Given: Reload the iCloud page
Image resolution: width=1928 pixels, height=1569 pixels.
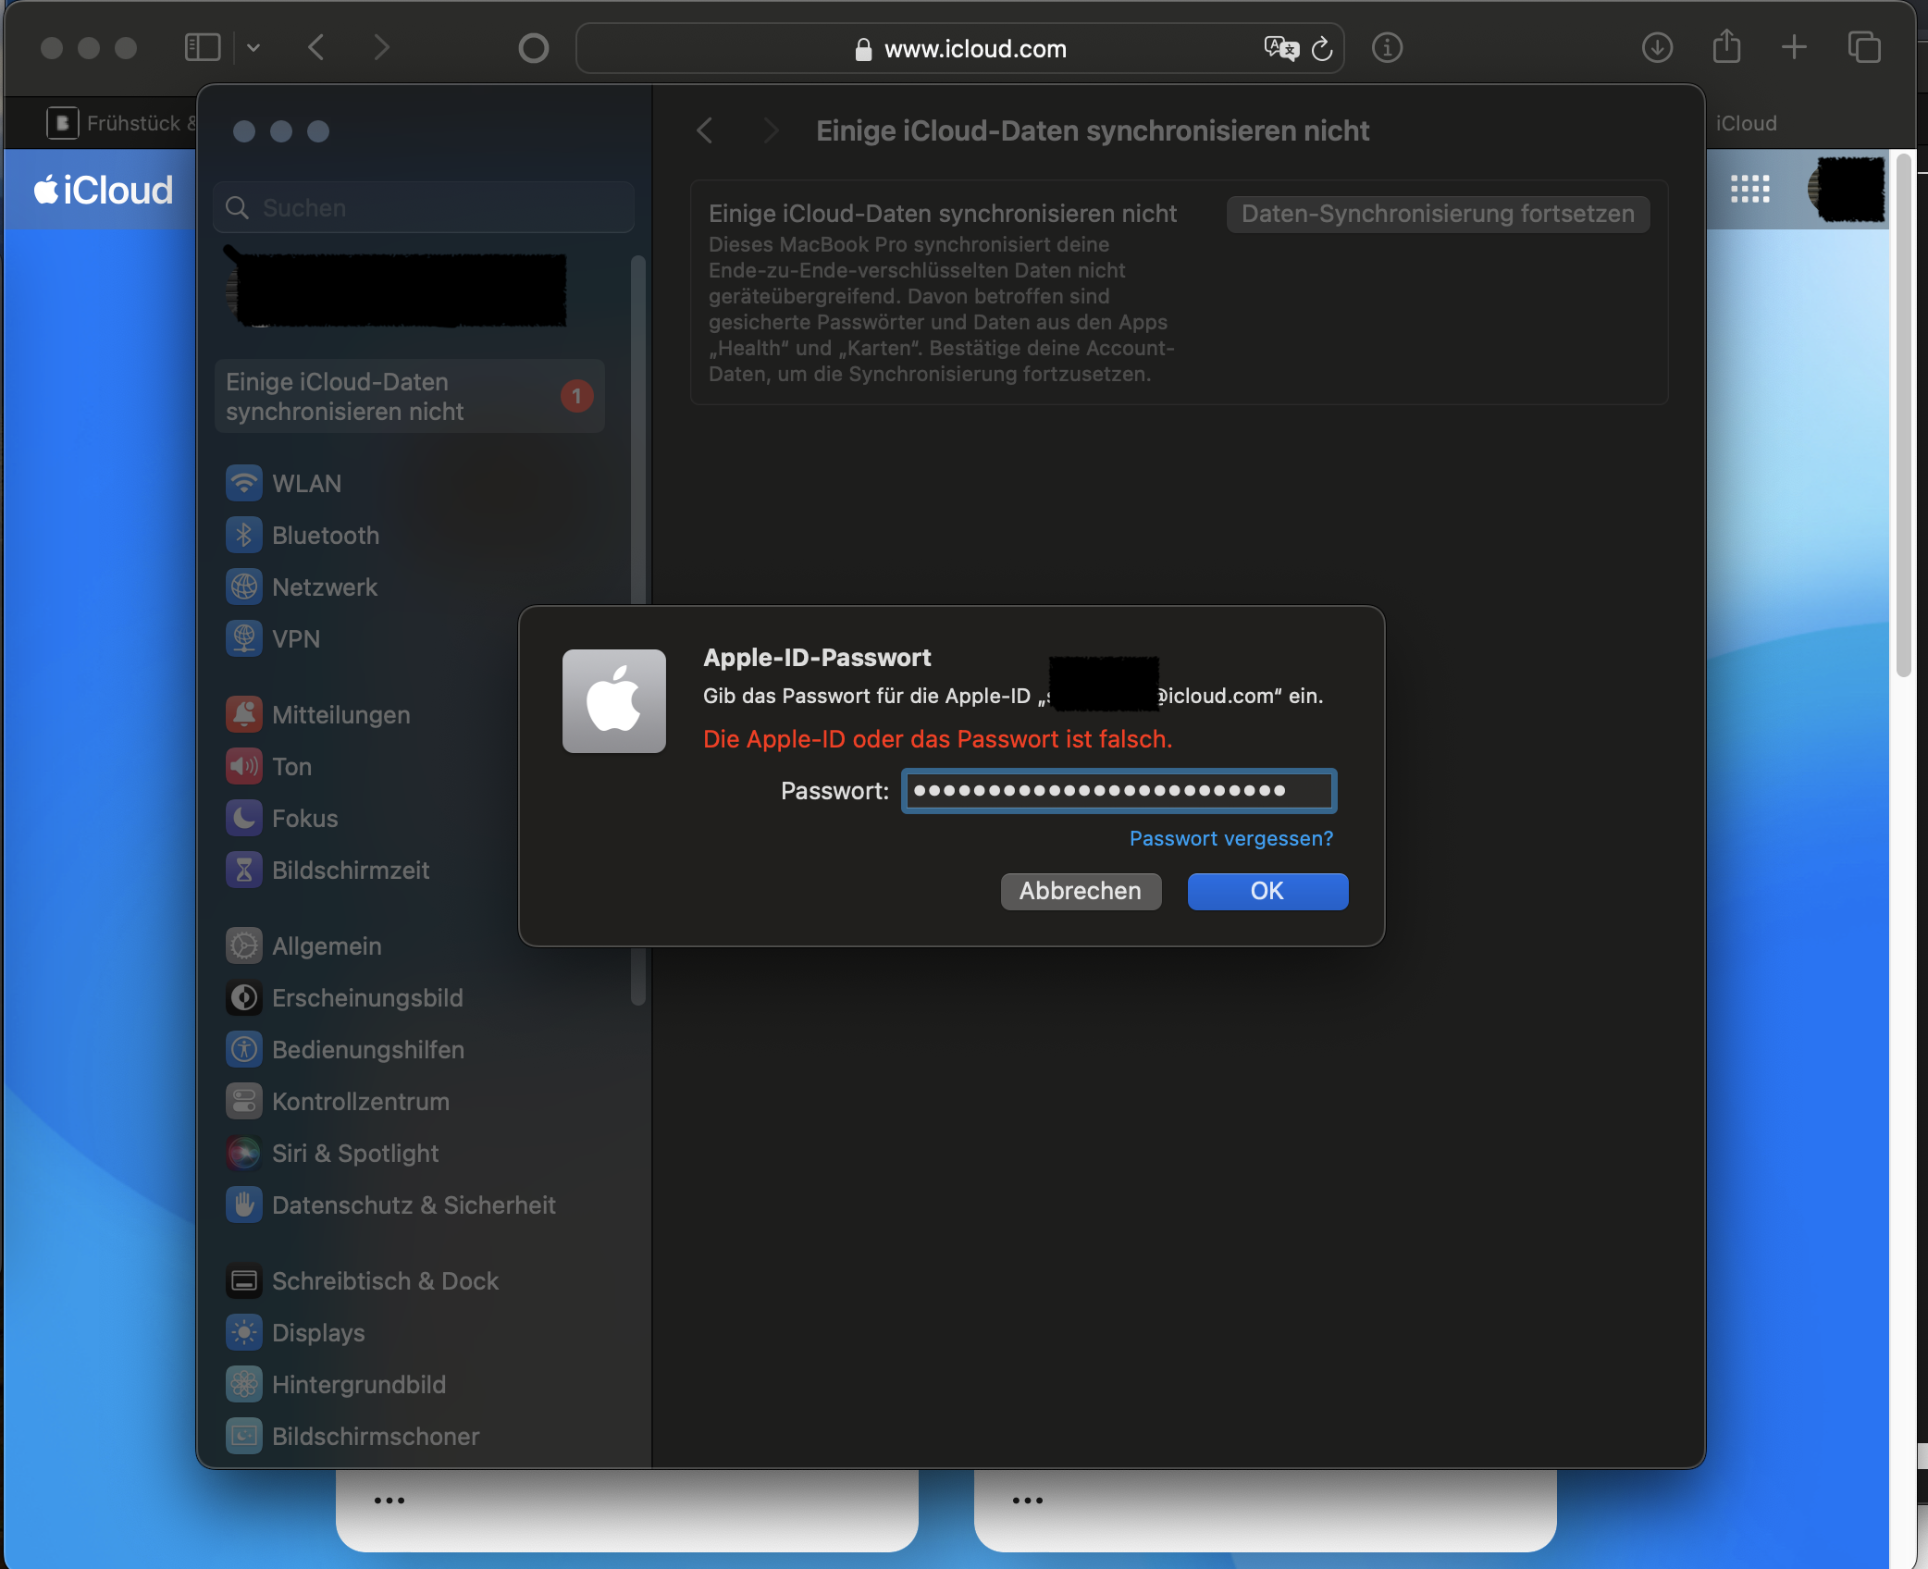Looking at the screenshot, I should coord(1322,48).
